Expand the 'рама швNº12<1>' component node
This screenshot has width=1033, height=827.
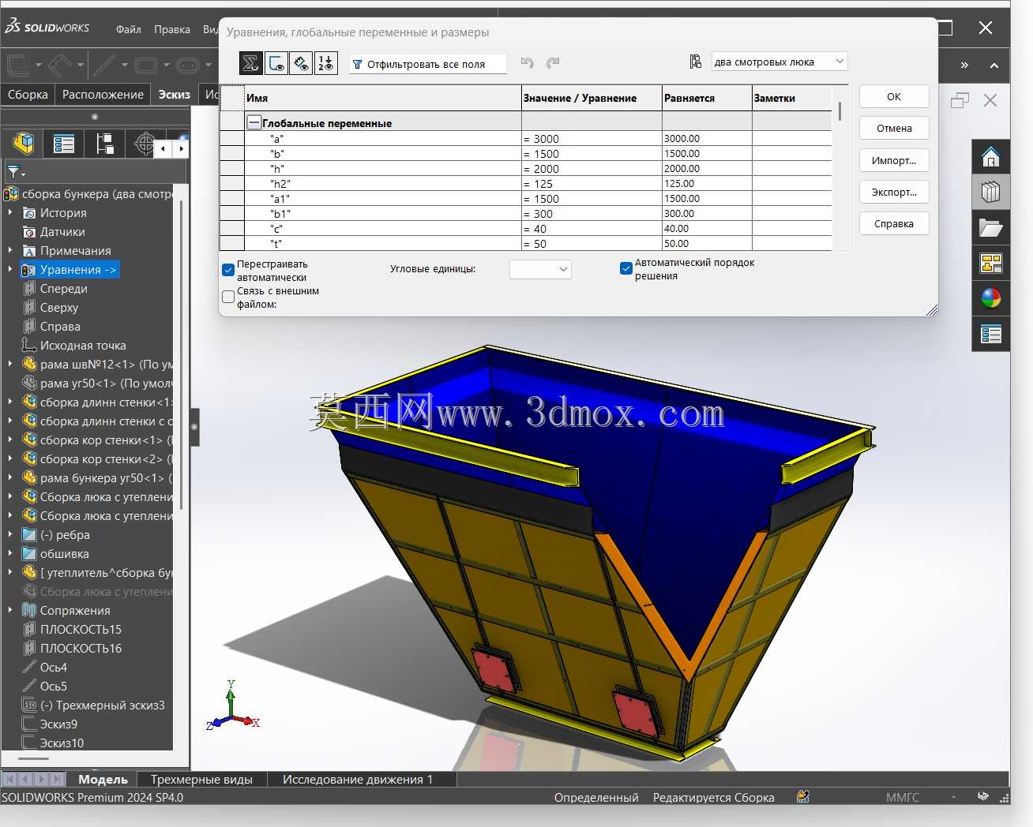pyautogui.click(x=9, y=365)
